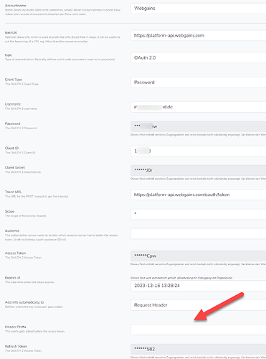Click the Grant Type label text
This screenshot has height=359, width=266.
[x=14, y=80]
